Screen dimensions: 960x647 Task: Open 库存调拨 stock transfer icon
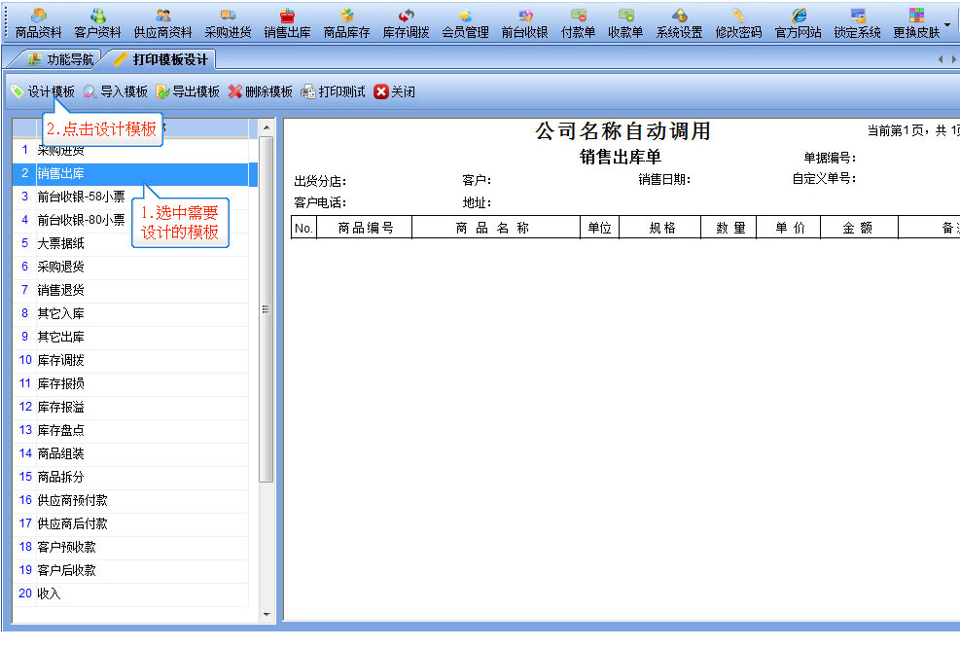(x=406, y=22)
